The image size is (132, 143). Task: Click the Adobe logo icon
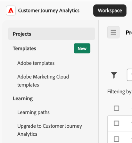11,11
